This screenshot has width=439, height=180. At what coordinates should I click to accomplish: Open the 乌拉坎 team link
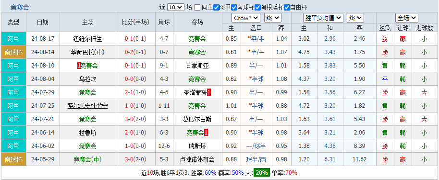point(88,79)
